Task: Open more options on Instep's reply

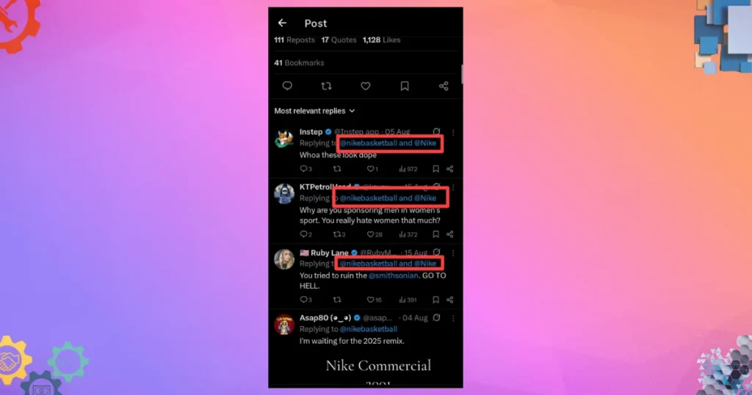Action: 453,132
